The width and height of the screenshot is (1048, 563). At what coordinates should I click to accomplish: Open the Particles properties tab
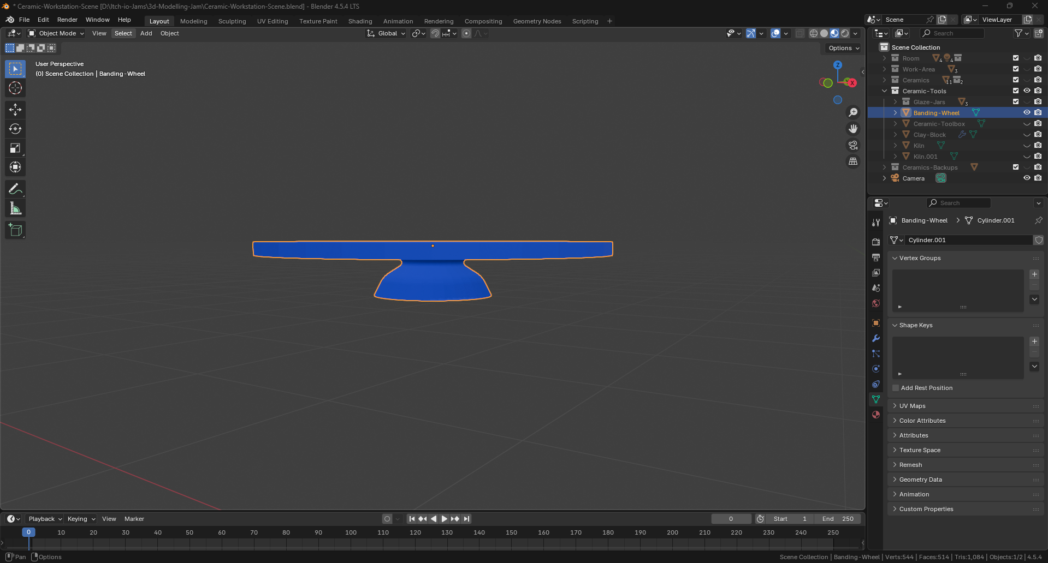[x=876, y=354]
